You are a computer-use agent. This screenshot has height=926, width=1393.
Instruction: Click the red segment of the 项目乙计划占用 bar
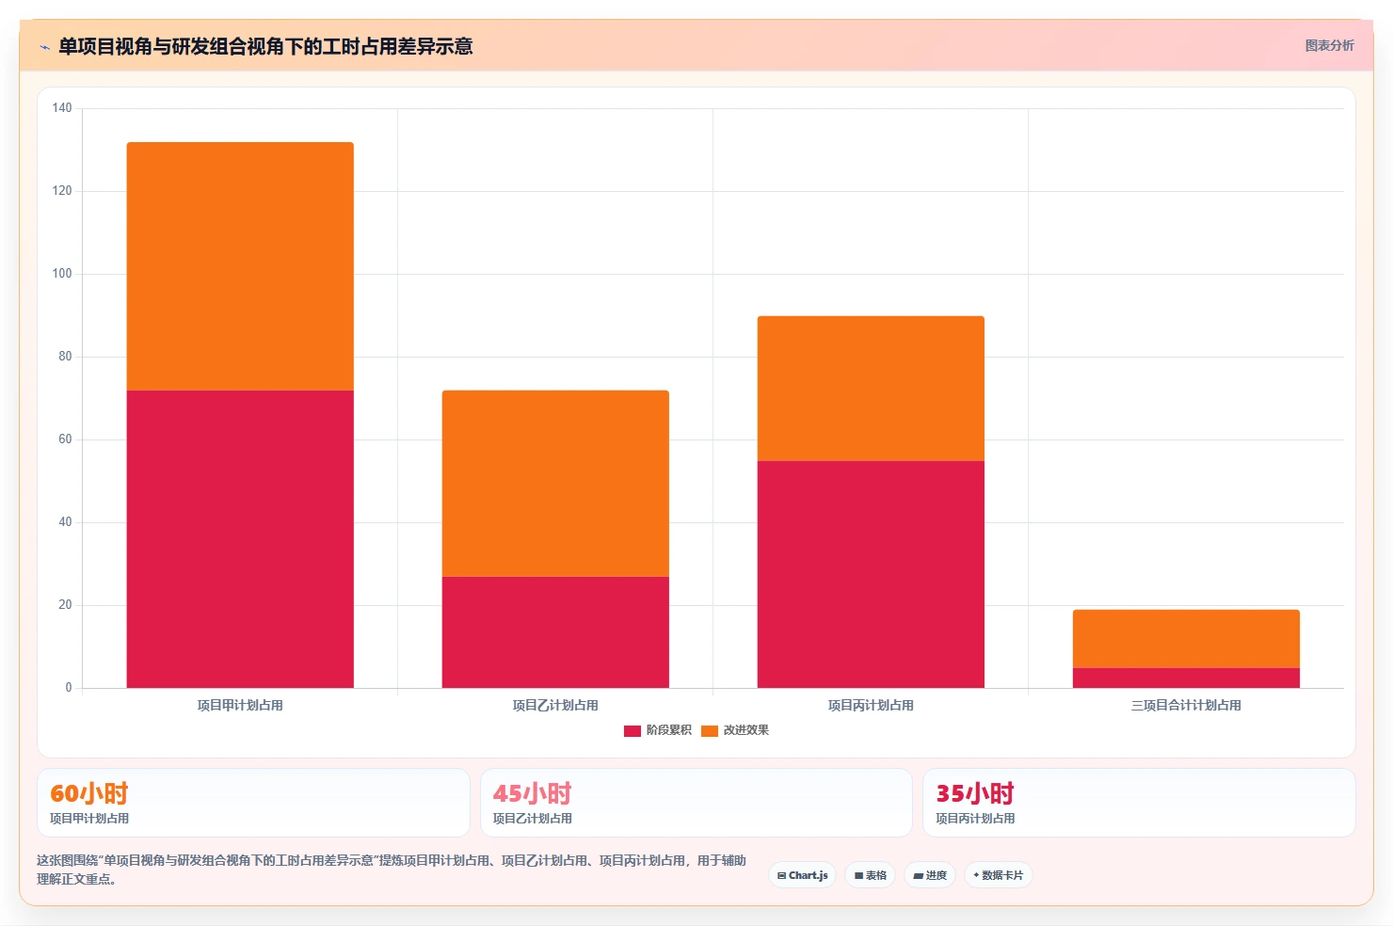[555, 632]
